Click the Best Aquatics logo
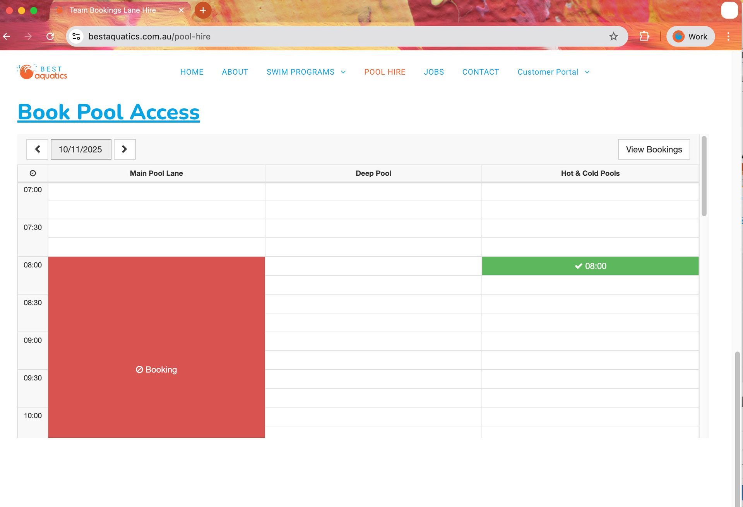The height and width of the screenshot is (507, 743). [x=42, y=72]
